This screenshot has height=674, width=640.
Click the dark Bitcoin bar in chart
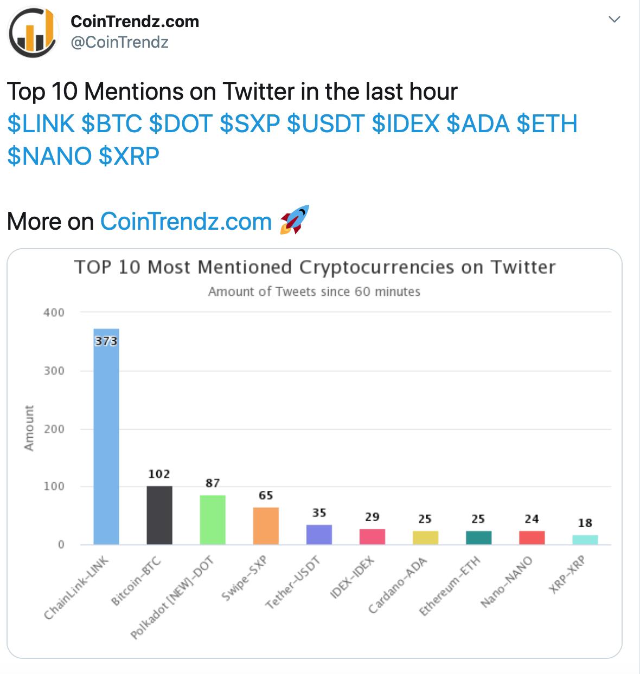[x=159, y=515]
